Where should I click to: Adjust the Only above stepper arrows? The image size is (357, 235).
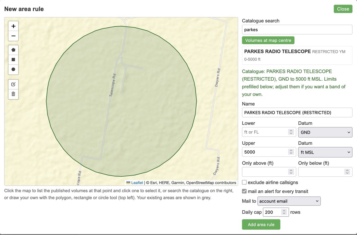[x=291, y=172]
